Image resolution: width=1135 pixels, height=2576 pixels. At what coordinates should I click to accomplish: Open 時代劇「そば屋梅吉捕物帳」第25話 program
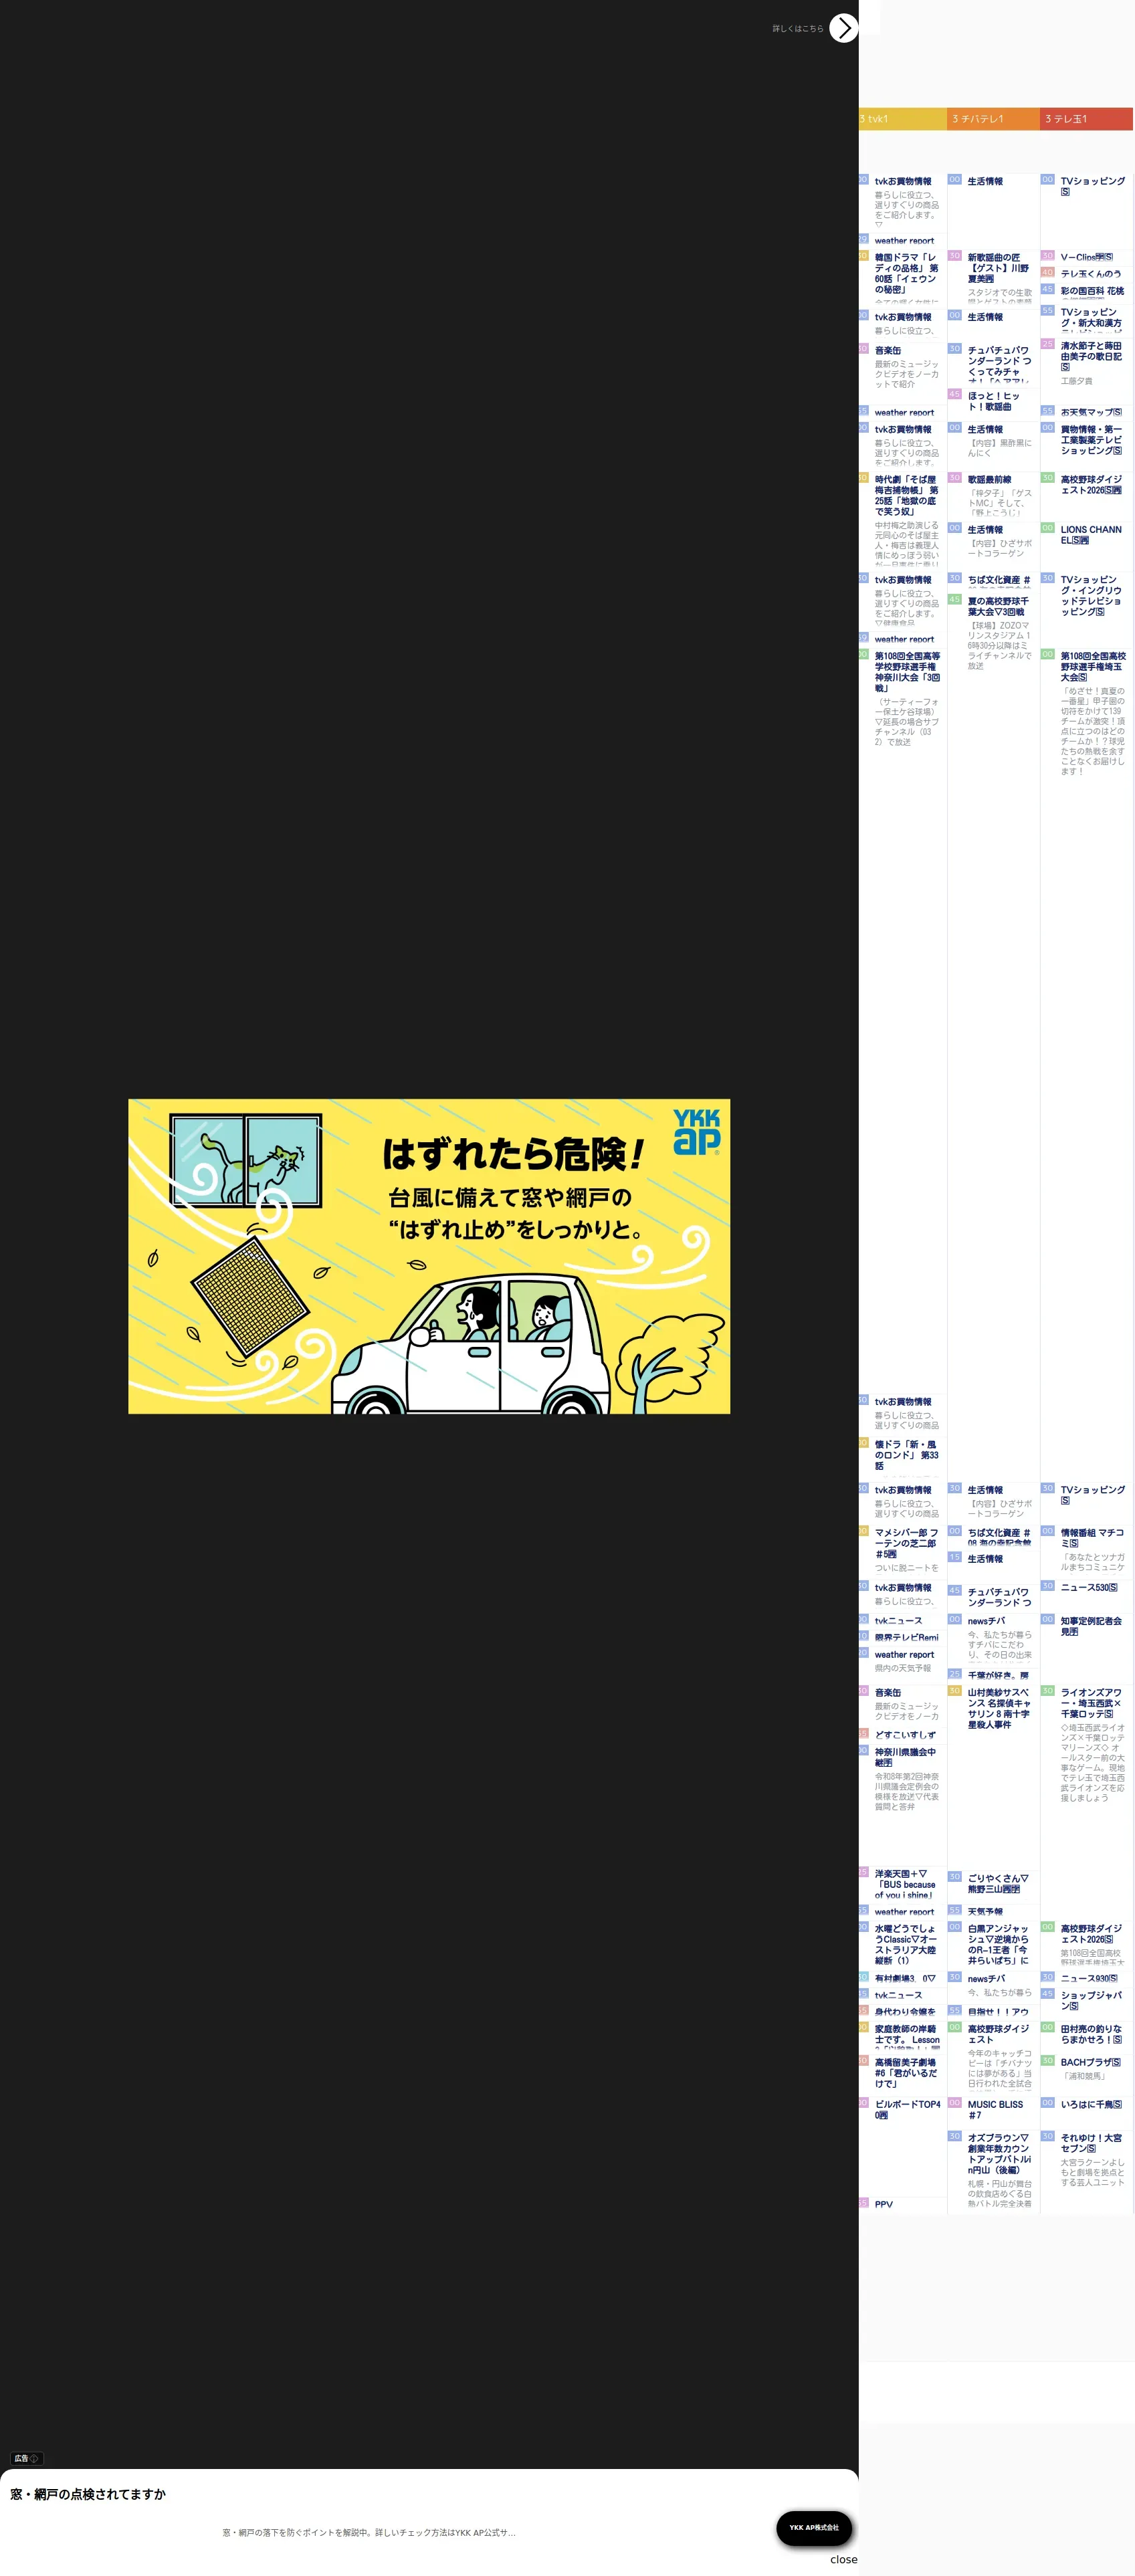906,495
